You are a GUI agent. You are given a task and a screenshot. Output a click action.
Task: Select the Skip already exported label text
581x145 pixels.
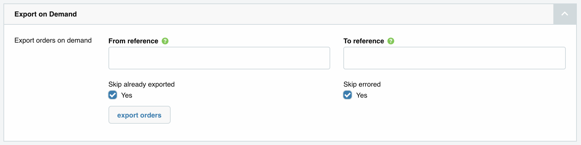pos(142,84)
